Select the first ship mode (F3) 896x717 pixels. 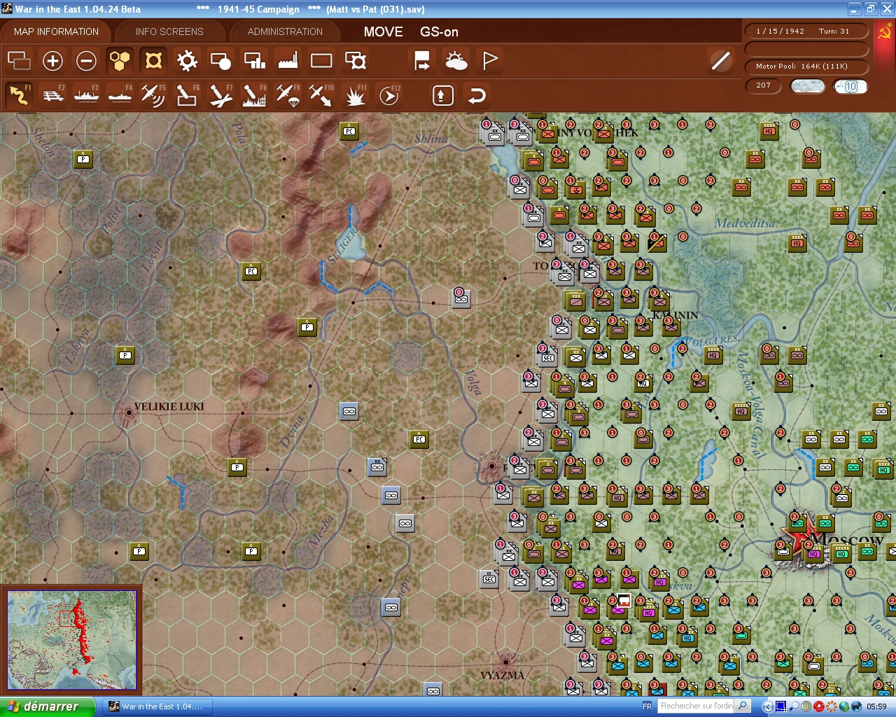click(x=86, y=95)
